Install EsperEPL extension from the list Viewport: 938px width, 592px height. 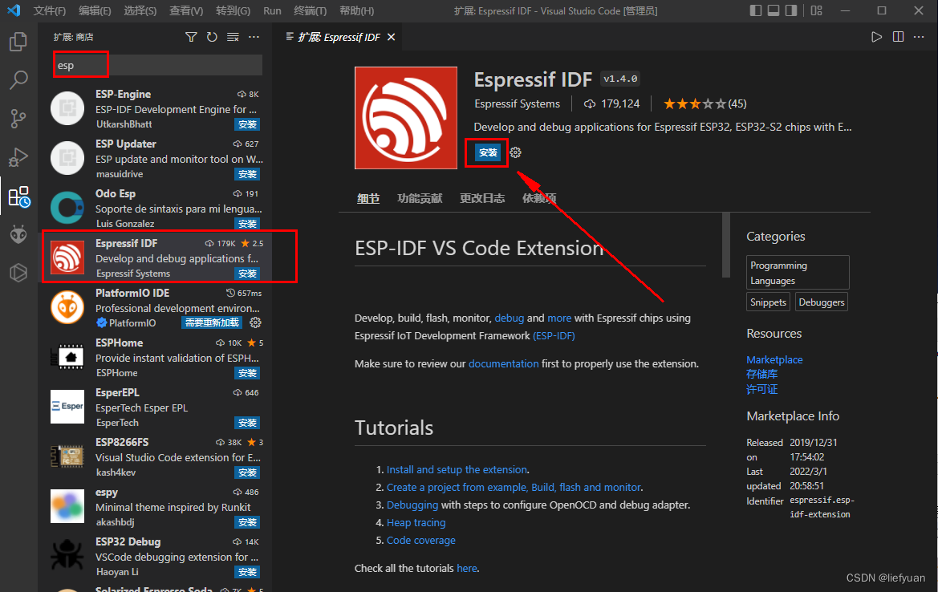247,423
